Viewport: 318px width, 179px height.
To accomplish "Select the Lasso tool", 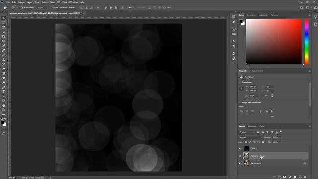I will [x=3, y=27].
